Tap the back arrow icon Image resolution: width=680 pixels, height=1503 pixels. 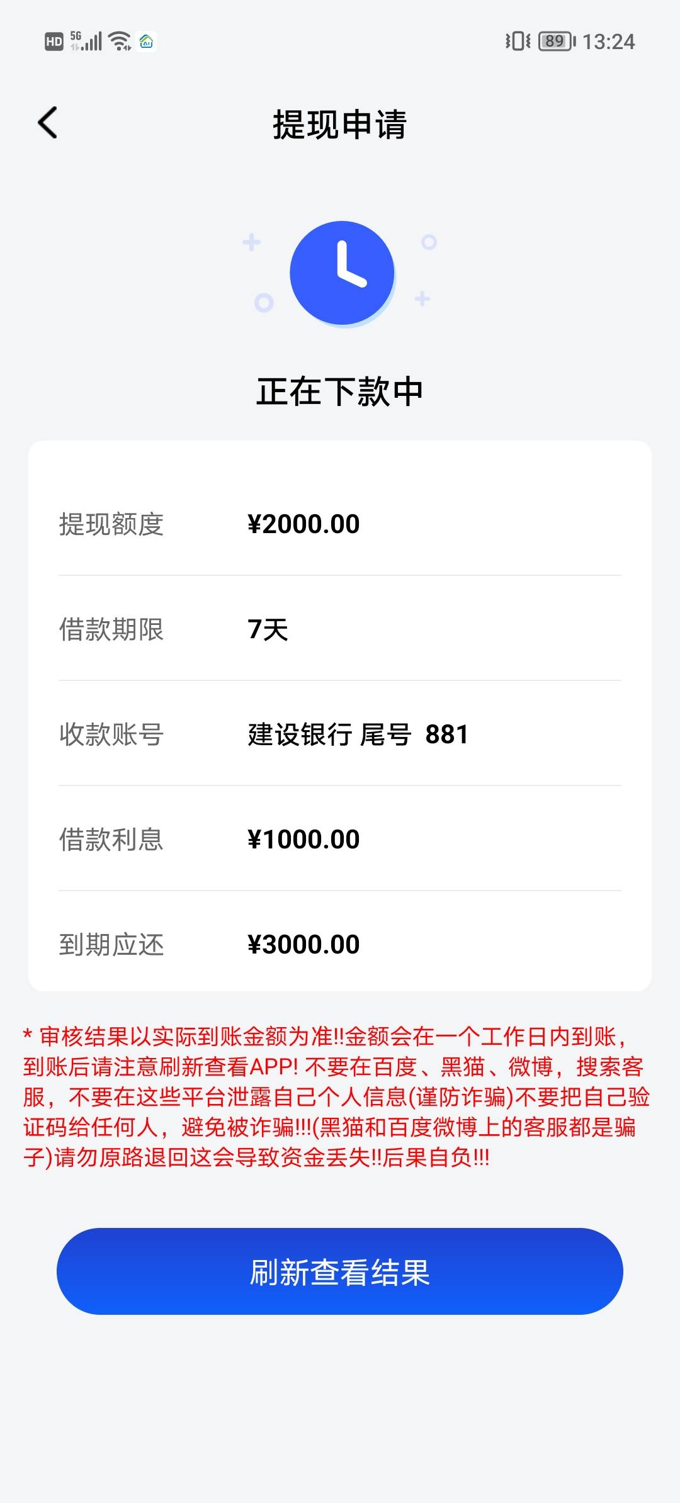pyautogui.click(x=48, y=122)
